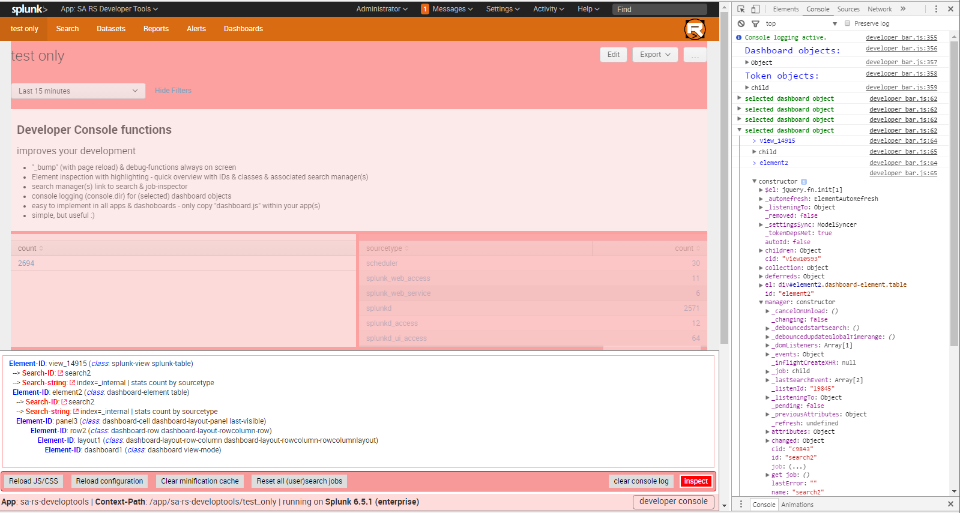This screenshot has width=960, height=513.
Task: Click the Reload JS/CSS button
Action: (34, 481)
